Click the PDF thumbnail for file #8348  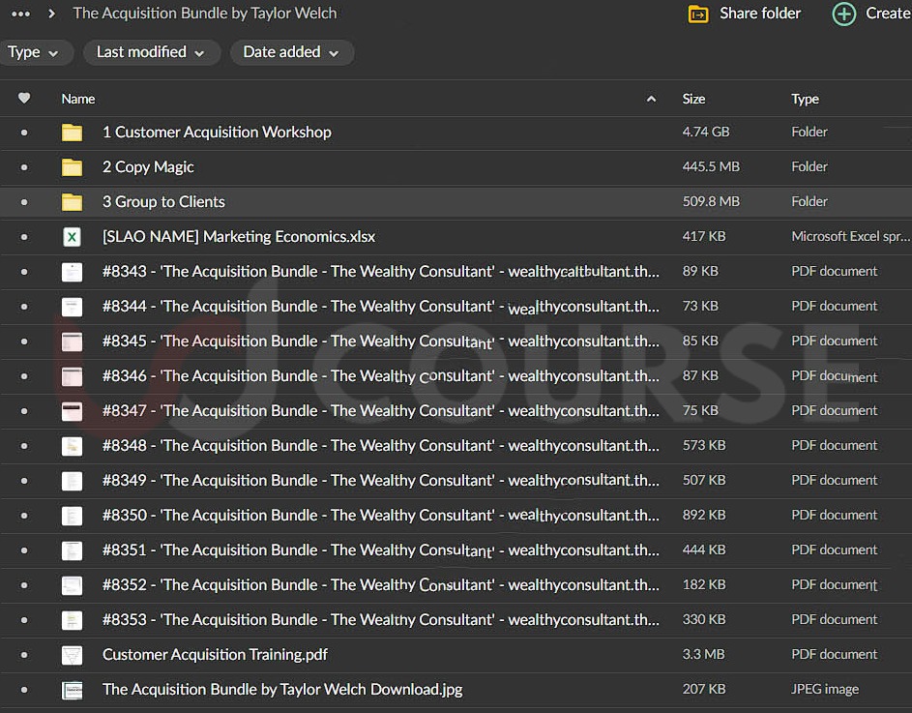pyautogui.click(x=72, y=446)
